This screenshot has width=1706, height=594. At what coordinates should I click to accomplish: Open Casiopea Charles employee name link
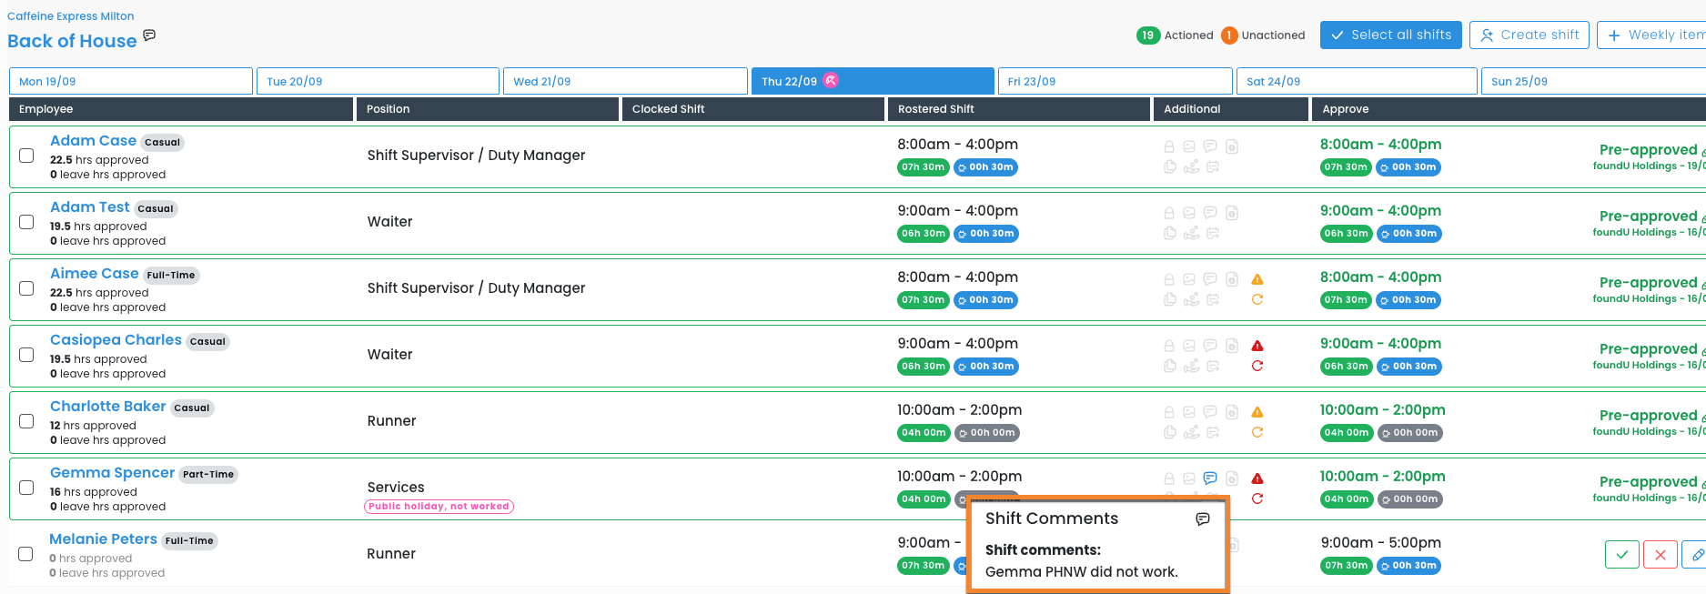(x=116, y=339)
